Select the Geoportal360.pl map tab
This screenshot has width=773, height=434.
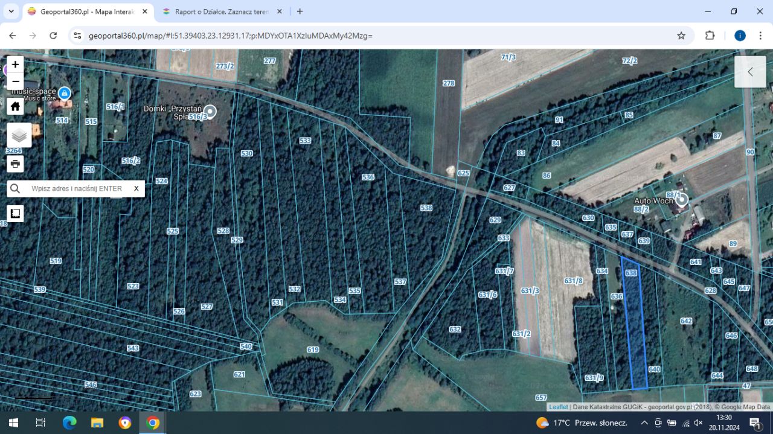(86, 11)
